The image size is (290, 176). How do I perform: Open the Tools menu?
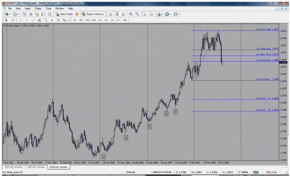coord(48,8)
